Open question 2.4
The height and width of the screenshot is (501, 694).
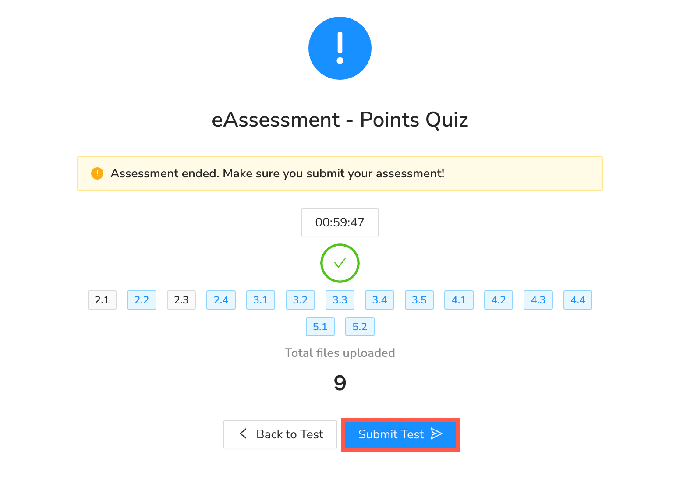221,300
